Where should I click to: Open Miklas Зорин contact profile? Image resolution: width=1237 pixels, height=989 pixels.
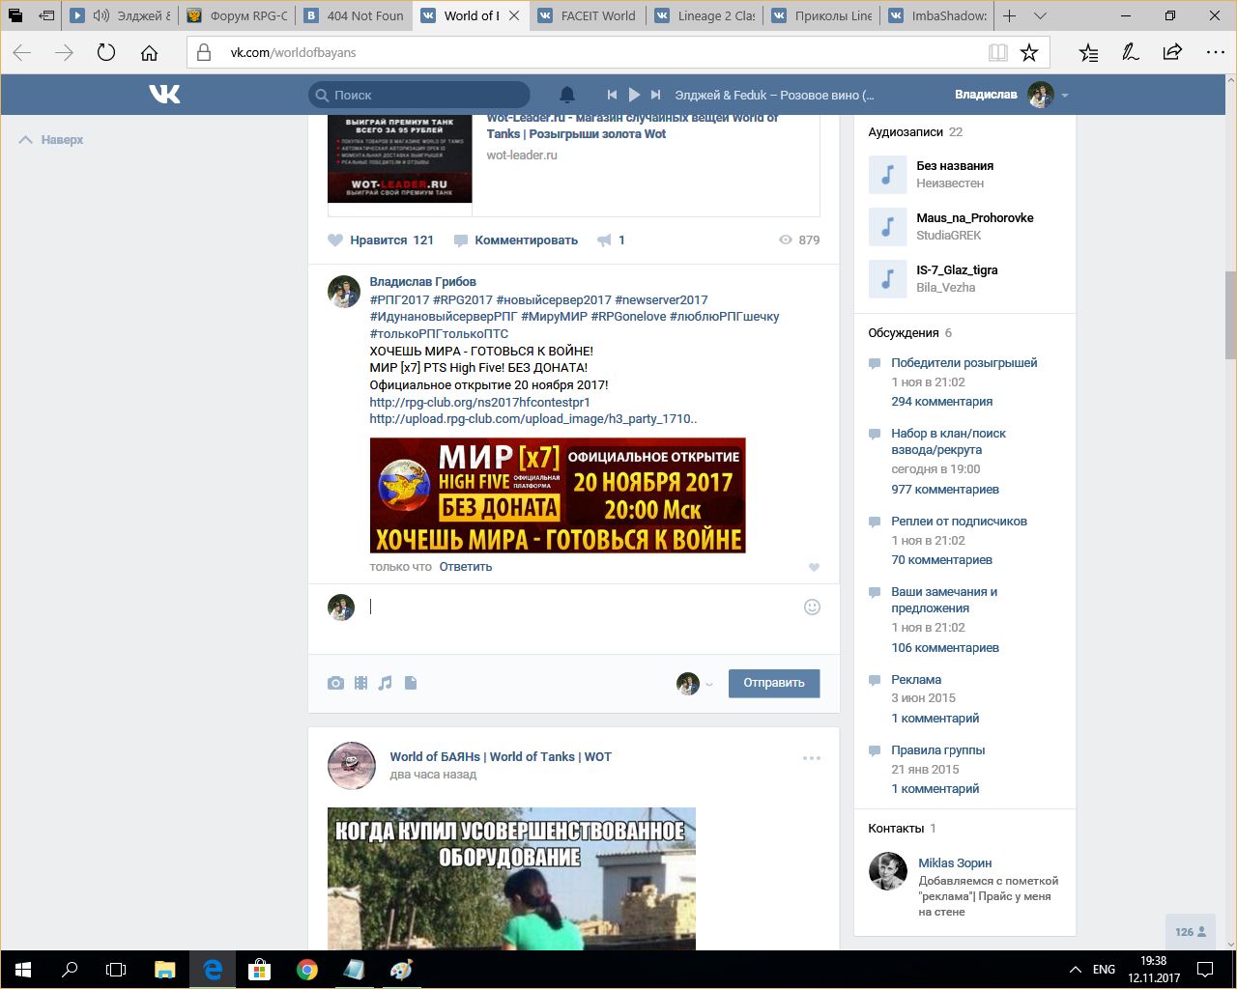[955, 862]
